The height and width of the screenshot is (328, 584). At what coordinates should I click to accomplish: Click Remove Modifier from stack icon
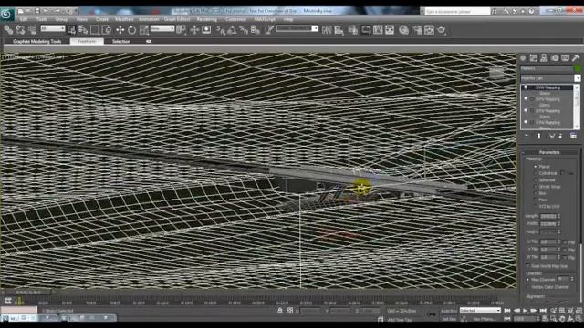tap(559, 136)
